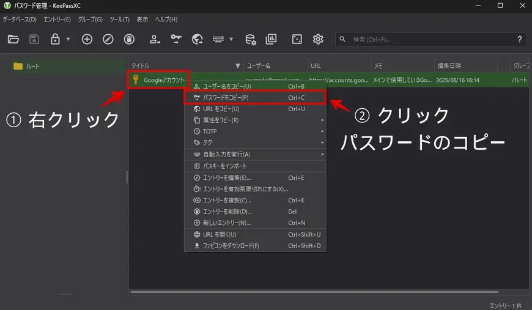This screenshot has height=310, width=532.
Task: Copy URL toolbar globe icon
Action: pyautogui.click(x=197, y=39)
